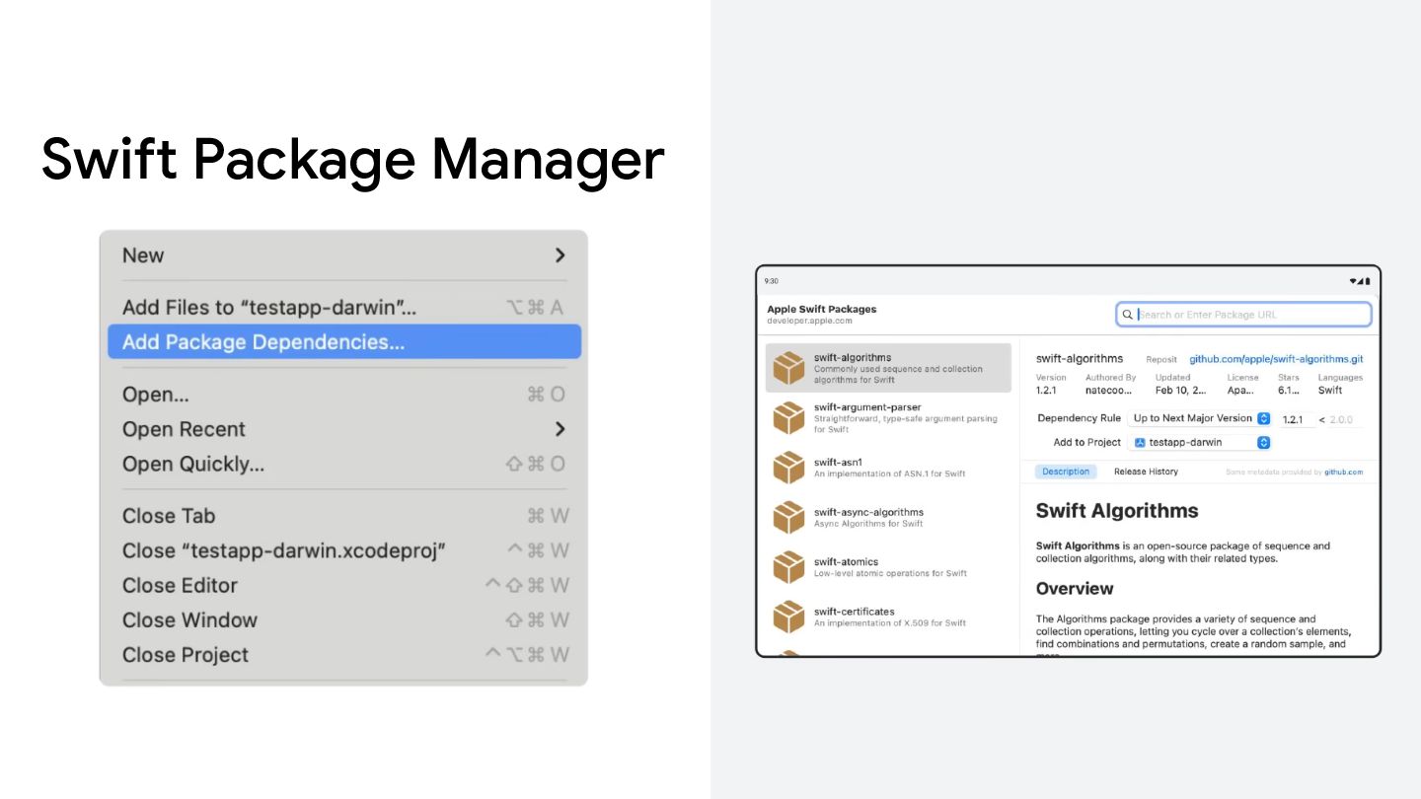The image size is (1421, 799).
Task: Click the swift-algorithms package box icon
Action: pyautogui.click(x=788, y=368)
